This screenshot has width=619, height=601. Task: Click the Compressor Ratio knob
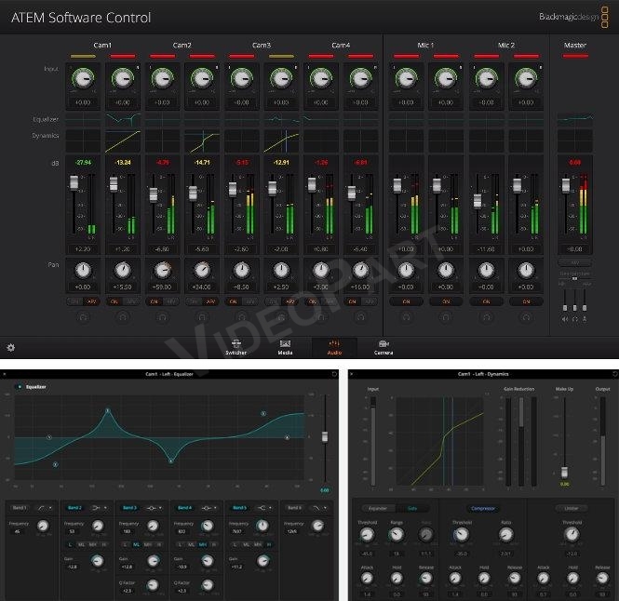click(505, 535)
